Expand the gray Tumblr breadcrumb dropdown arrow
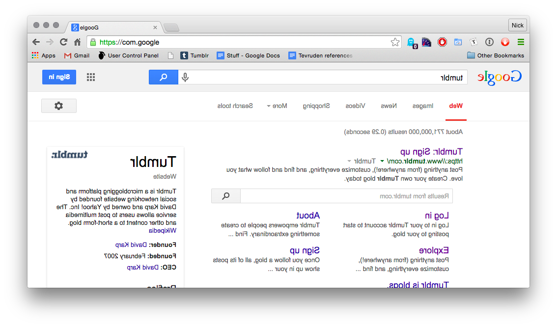 (349, 161)
